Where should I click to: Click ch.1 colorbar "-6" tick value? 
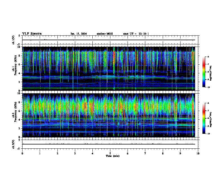[208, 56]
